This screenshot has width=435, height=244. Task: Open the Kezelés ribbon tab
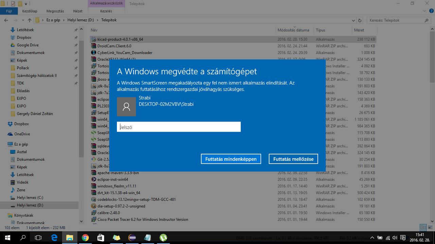pyautogui.click(x=106, y=11)
